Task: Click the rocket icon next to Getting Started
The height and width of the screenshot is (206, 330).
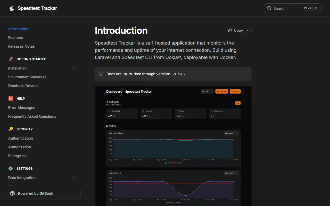Action: coord(11,59)
